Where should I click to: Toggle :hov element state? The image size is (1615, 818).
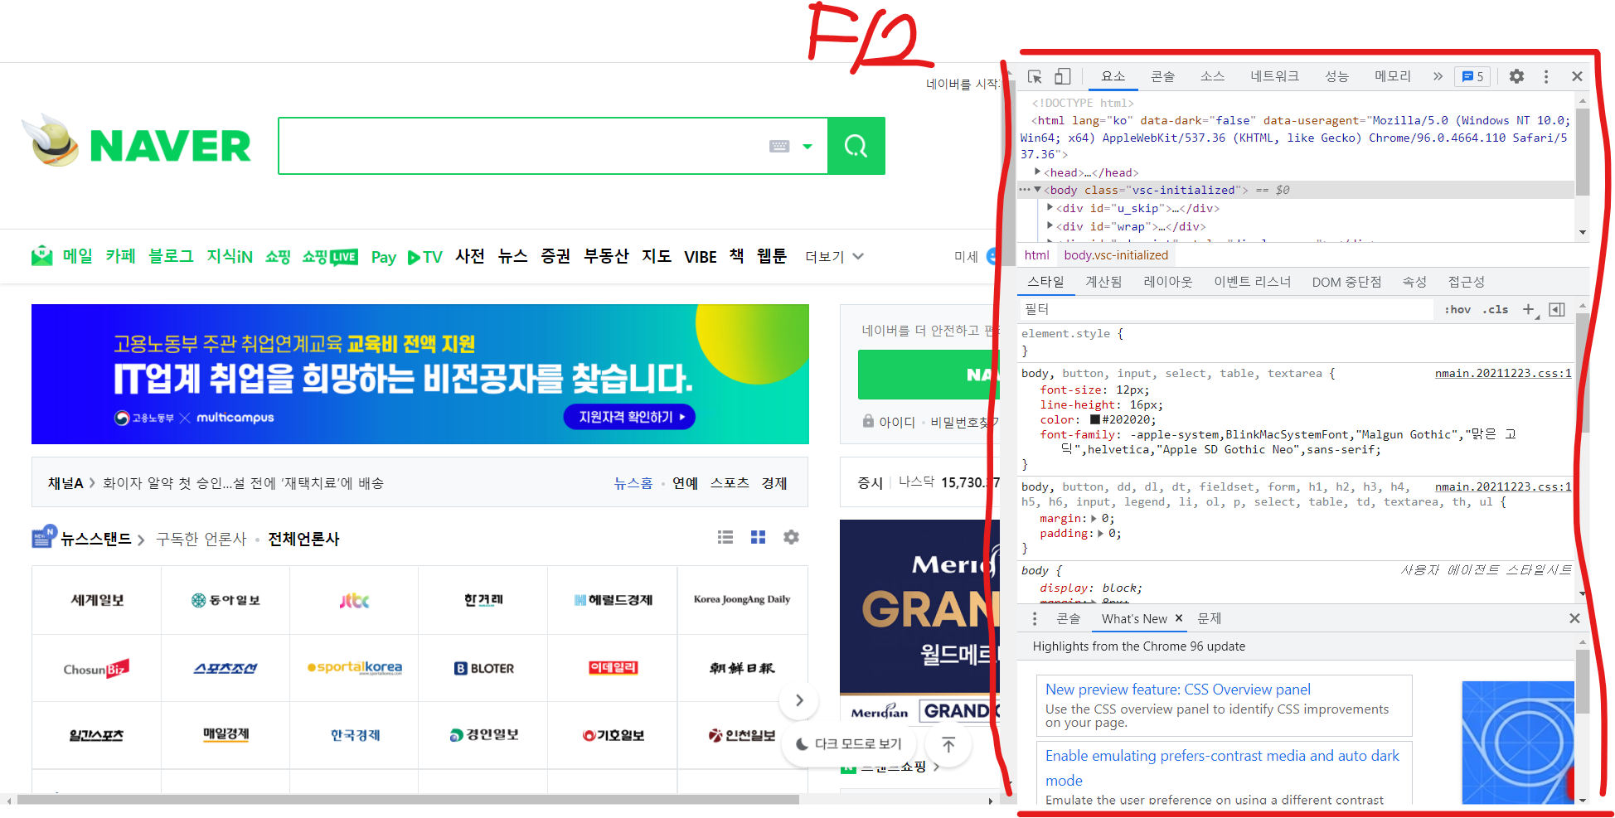(1457, 309)
